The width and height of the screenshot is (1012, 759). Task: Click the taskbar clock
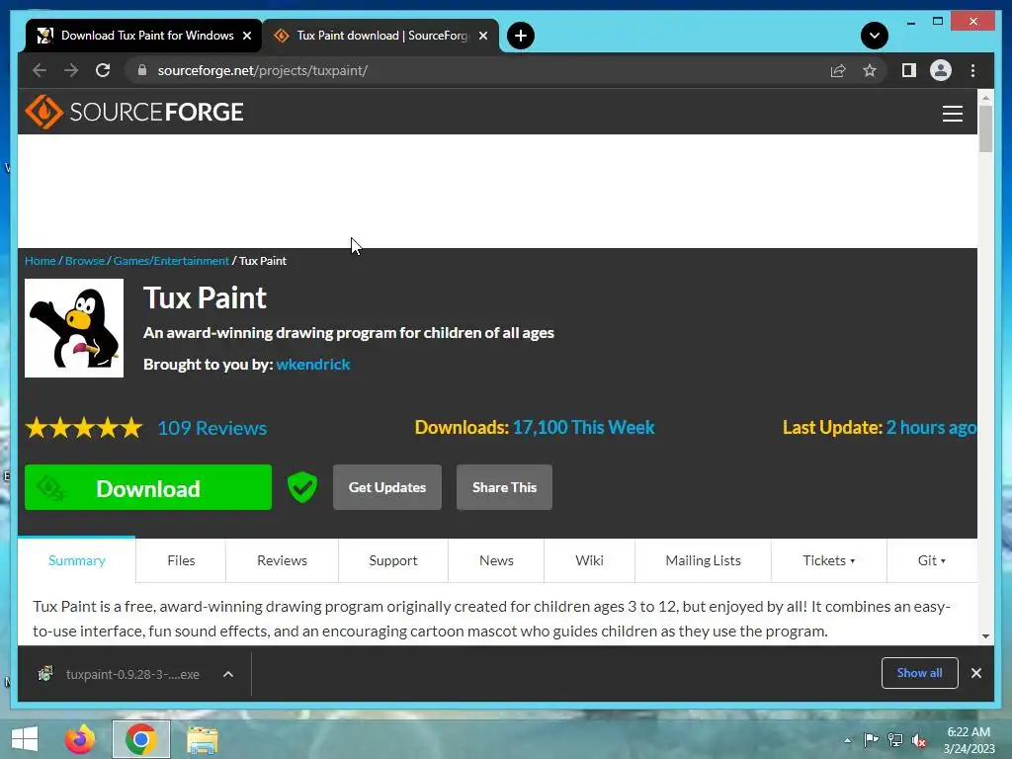tap(969, 740)
